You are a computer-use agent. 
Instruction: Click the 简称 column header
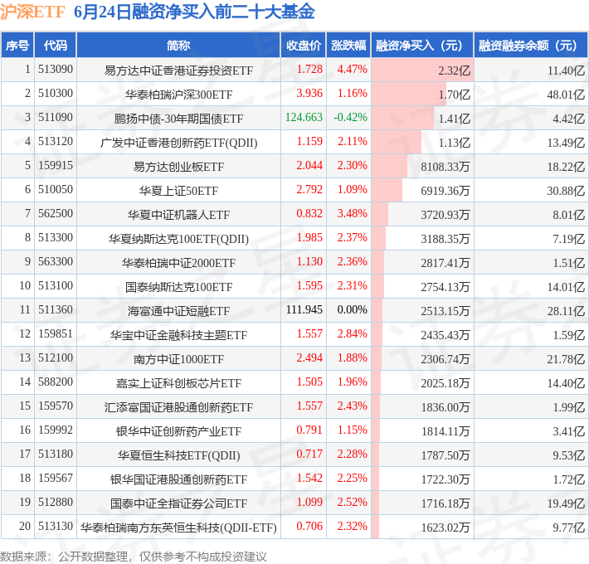(x=178, y=45)
